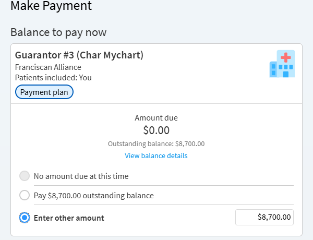
Task: Click the Patients included: You text
Action: coord(53,77)
